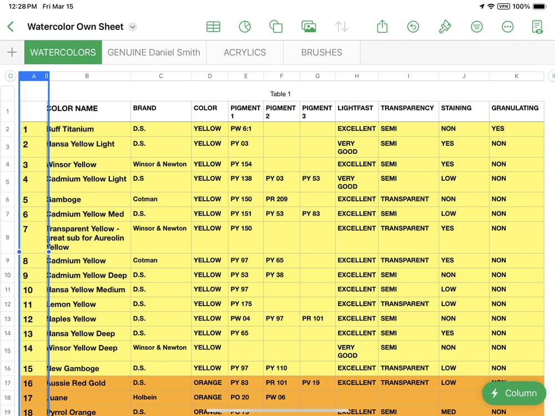Image resolution: width=555 pixels, height=416 pixels.
Task: Open the more options ellipsis menu
Action: click(508, 27)
